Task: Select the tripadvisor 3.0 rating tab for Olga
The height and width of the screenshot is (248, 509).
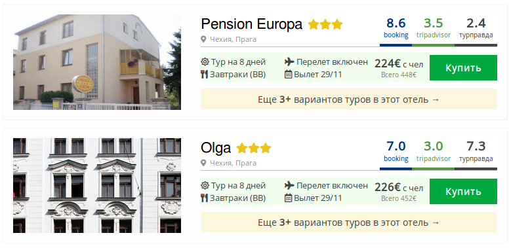Action: point(434,152)
